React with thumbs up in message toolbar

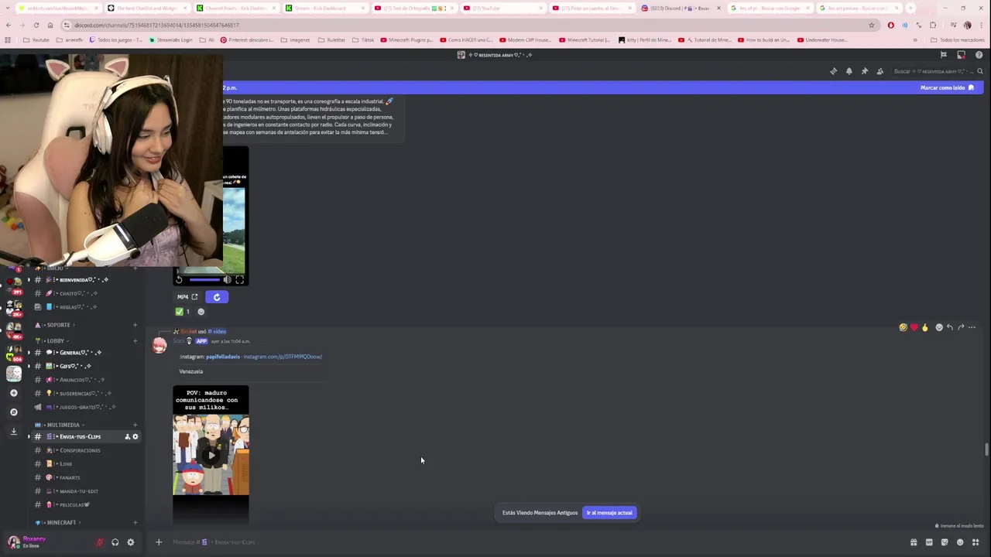(x=924, y=327)
